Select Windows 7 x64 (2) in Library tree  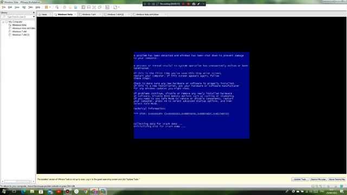pos(21,35)
